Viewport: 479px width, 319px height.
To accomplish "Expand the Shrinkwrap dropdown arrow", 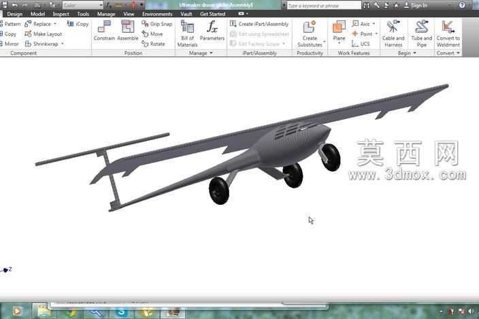I will [63, 44].
